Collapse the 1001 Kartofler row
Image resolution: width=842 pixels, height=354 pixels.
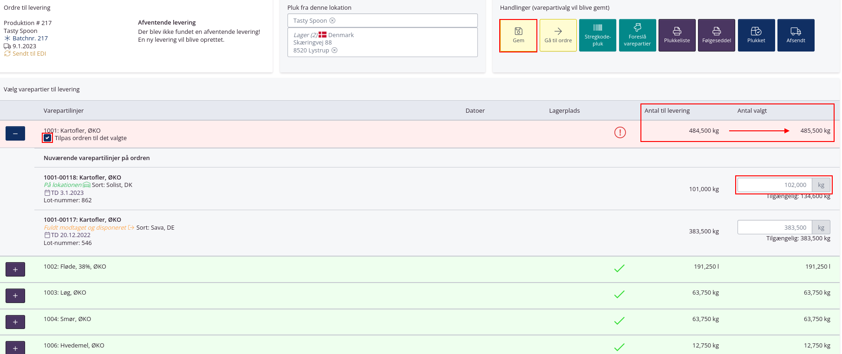(15, 134)
